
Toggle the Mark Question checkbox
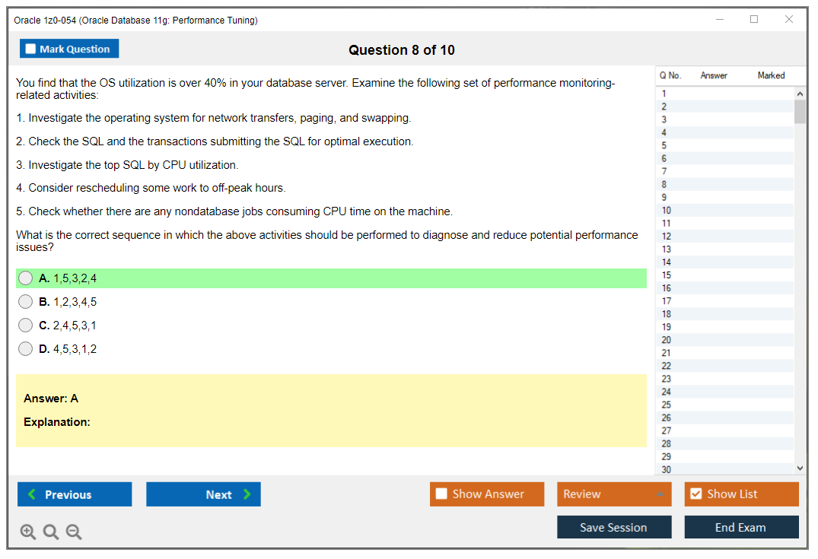pyautogui.click(x=31, y=49)
